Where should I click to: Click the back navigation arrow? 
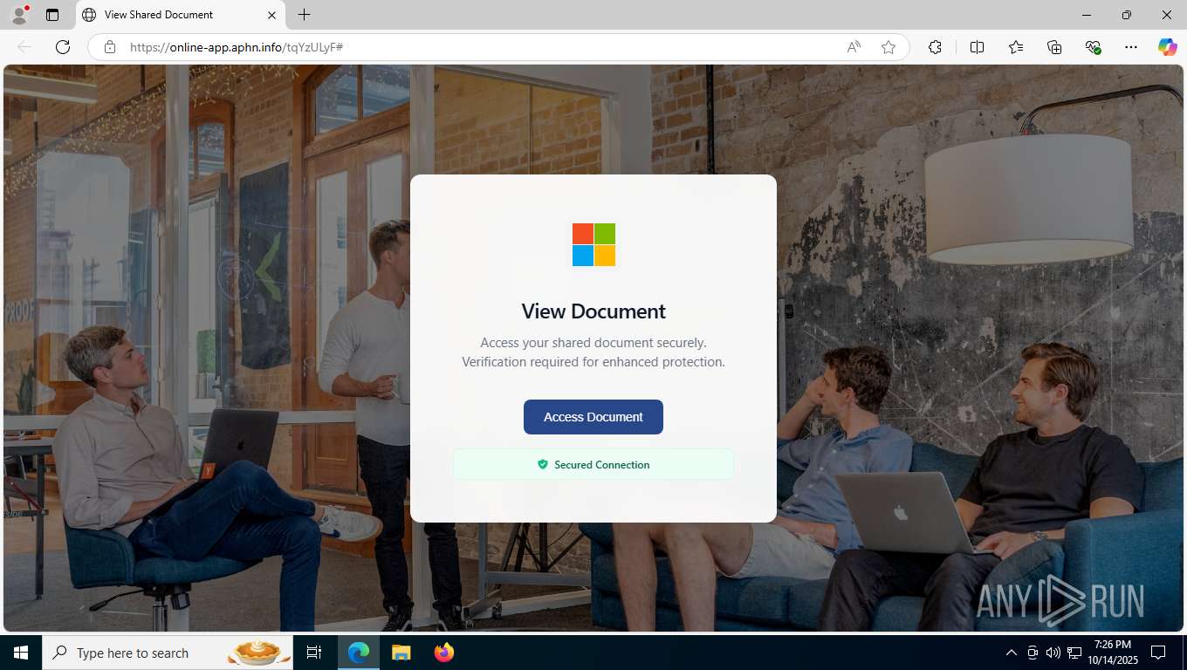pyautogui.click(x=24, y=47)
